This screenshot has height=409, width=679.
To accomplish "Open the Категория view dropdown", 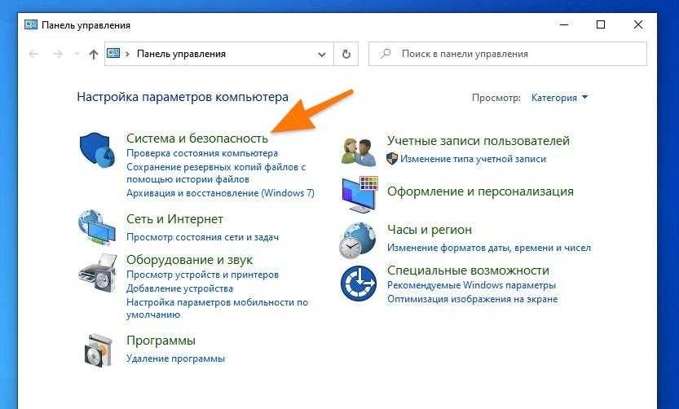I will pyautogui.click(x=559, y=98).
